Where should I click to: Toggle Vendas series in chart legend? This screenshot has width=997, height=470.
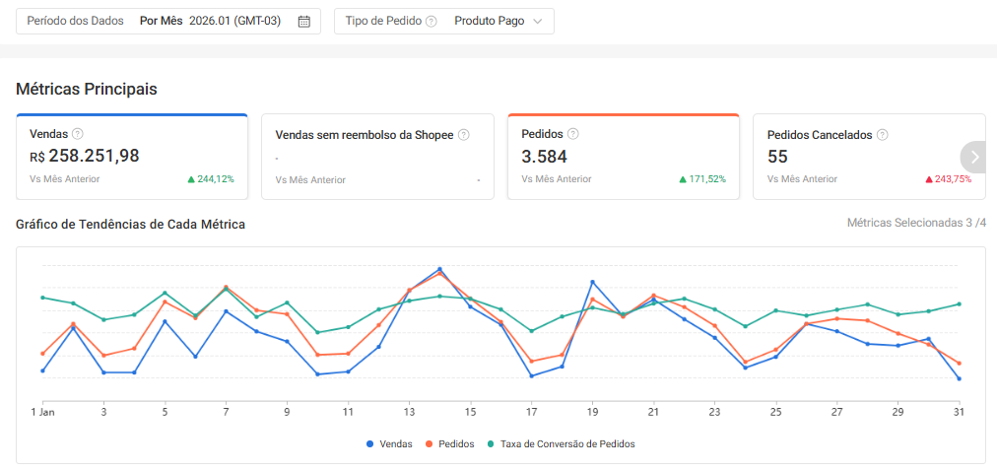click(389, 444)
